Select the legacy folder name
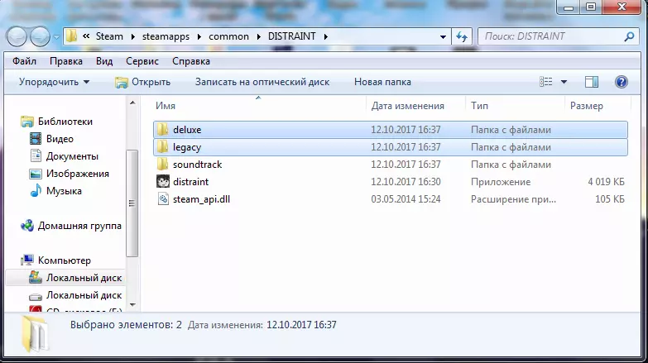The width and height of the screenshot is (648, 363). [x=187, y=147]
